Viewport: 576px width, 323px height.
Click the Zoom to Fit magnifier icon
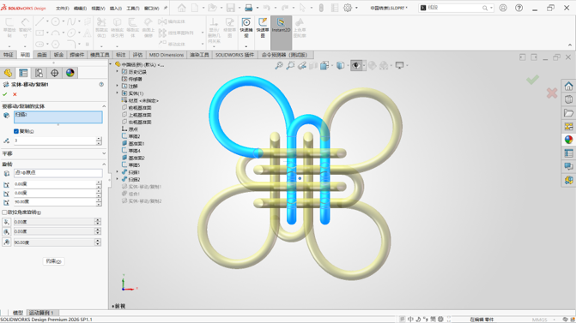coord(279,66)
